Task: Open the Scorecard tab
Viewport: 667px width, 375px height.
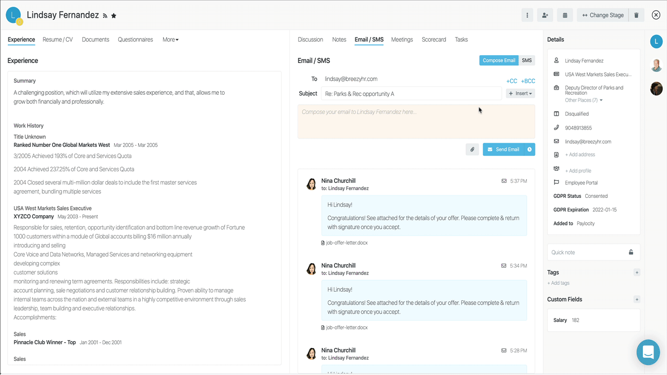Action: (x=434, y=40)
